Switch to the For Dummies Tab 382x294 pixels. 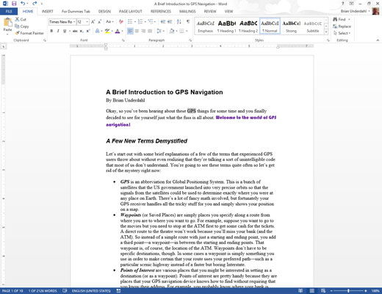click(x=76, y=11)
